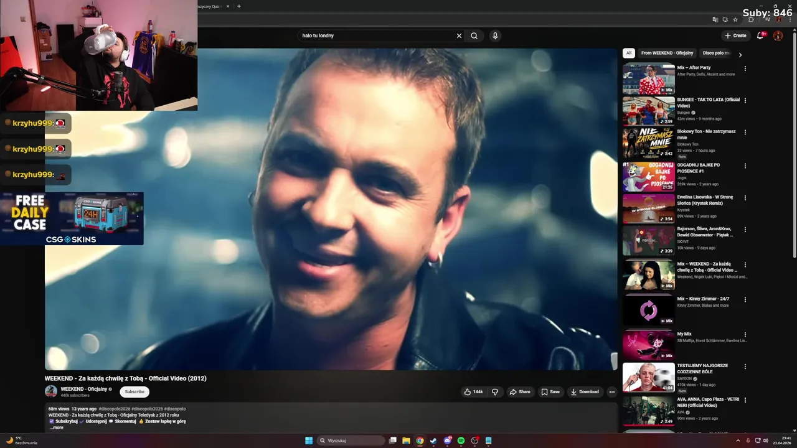
Task: Open a new Chrome tab with plus
Action: coord(239,6)
